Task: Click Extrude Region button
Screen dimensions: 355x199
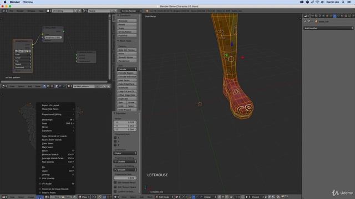Action: (127, 73)
